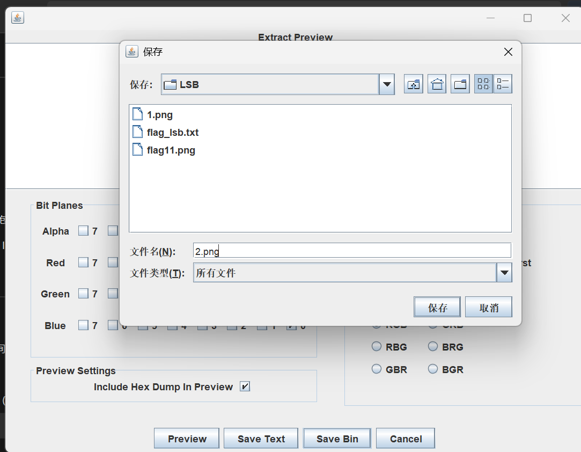The height and width of the screenshot is (452, 581).
Task: Close the 保存 dialog with X
Action: click(509, 52)
